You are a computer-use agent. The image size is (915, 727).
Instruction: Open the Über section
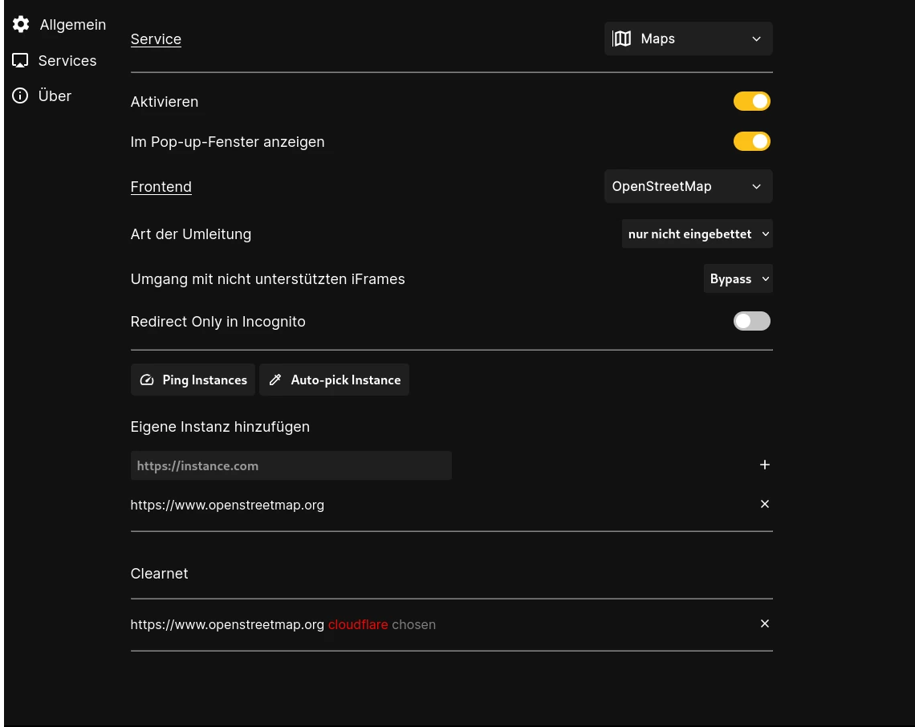point(55,95)
